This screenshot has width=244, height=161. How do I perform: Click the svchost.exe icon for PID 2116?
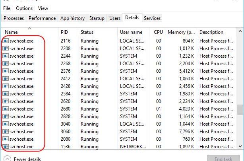click(6, 41)
